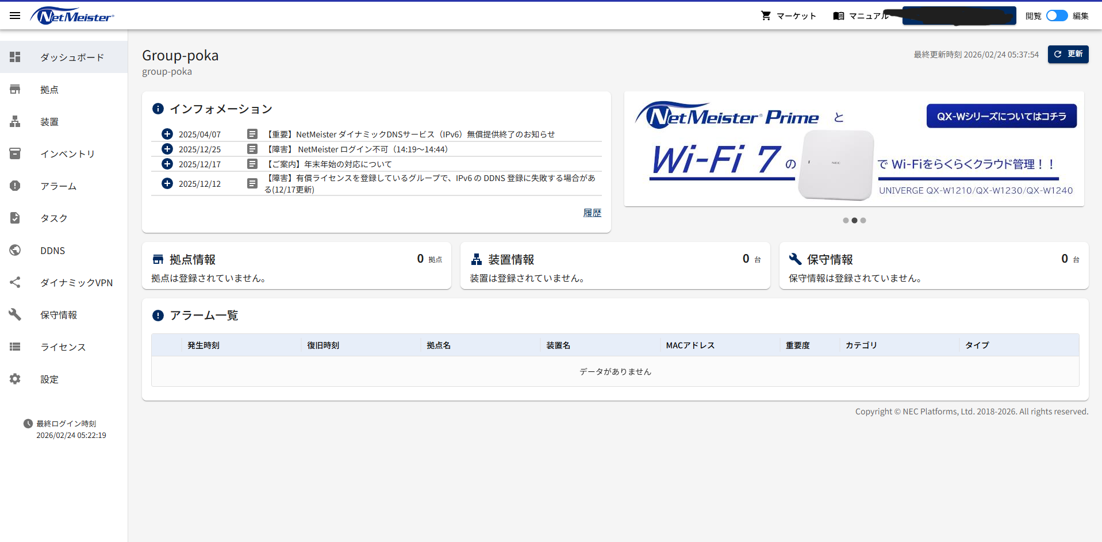Viewport: 1102px width, 542px height.
Task: Select the first banner carousel dot
Action: pyautogui.click(x=846, y=220)
